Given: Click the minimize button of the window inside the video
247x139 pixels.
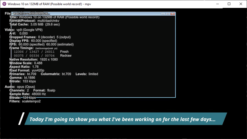Looking at the screenshot, I should pyautogui.click(x=163, y=14).
